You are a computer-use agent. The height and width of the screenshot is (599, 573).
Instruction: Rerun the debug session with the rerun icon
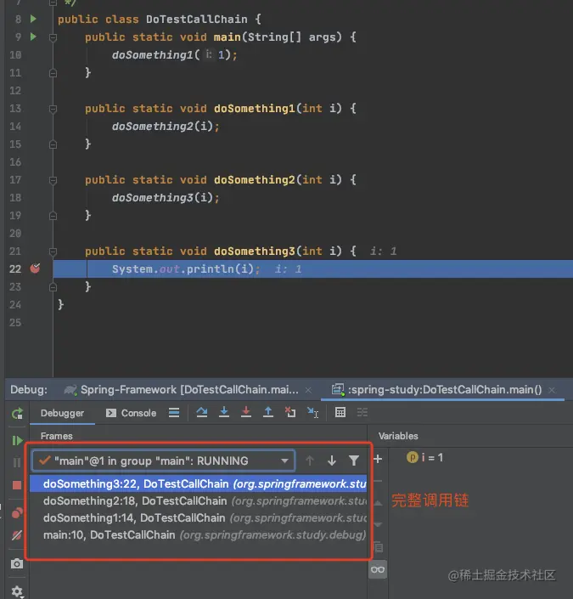[17, 413]
